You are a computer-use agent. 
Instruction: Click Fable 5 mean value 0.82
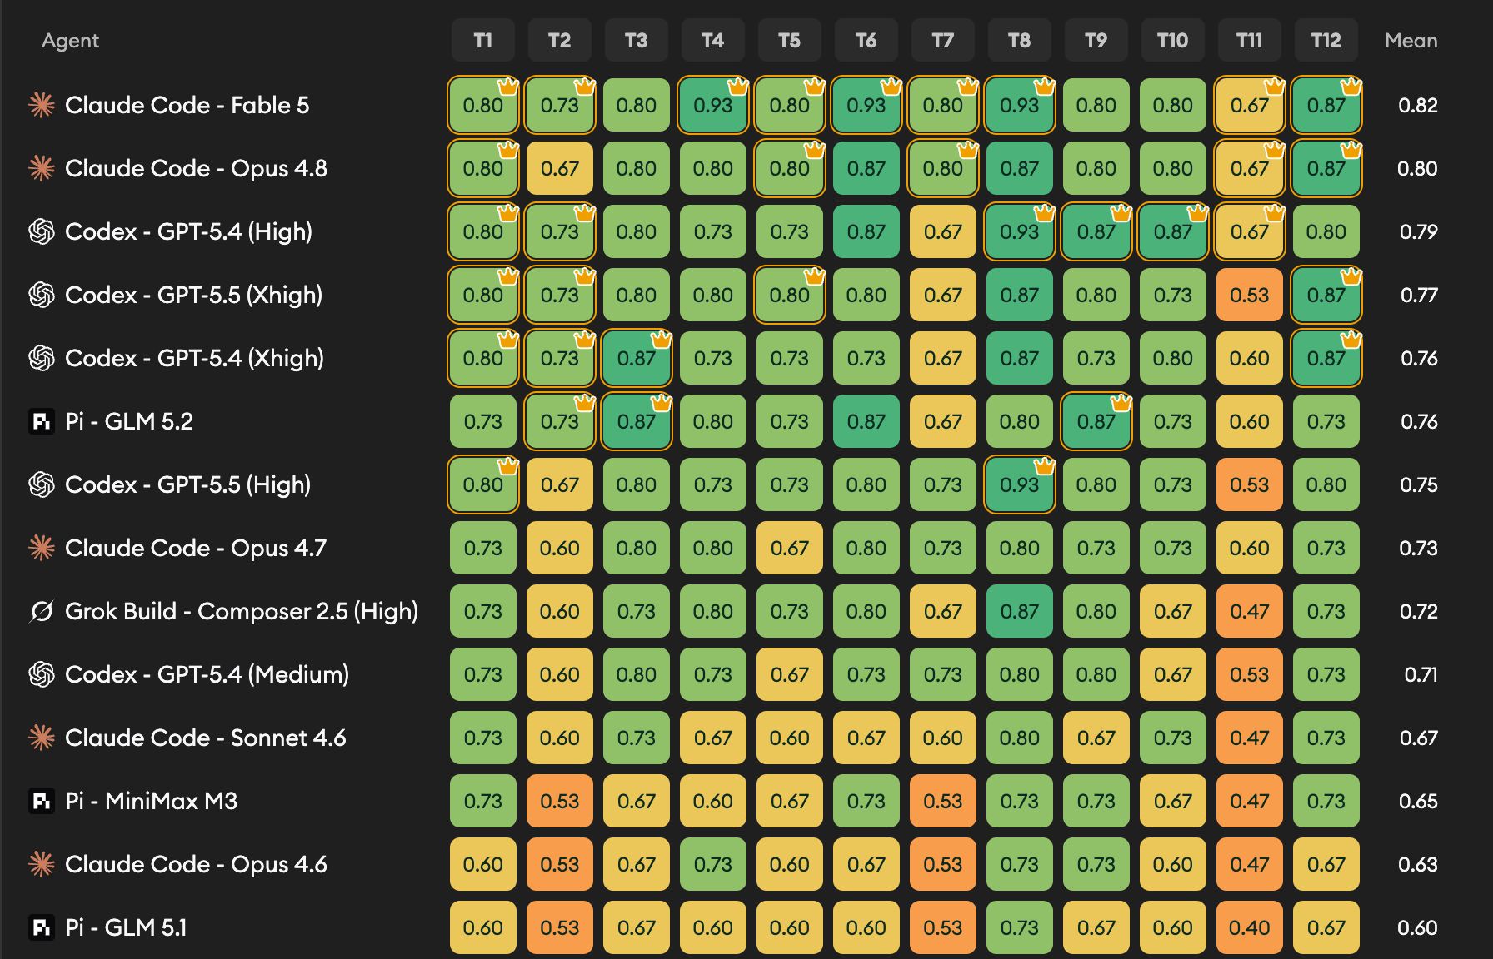(x=1418, y=105)
